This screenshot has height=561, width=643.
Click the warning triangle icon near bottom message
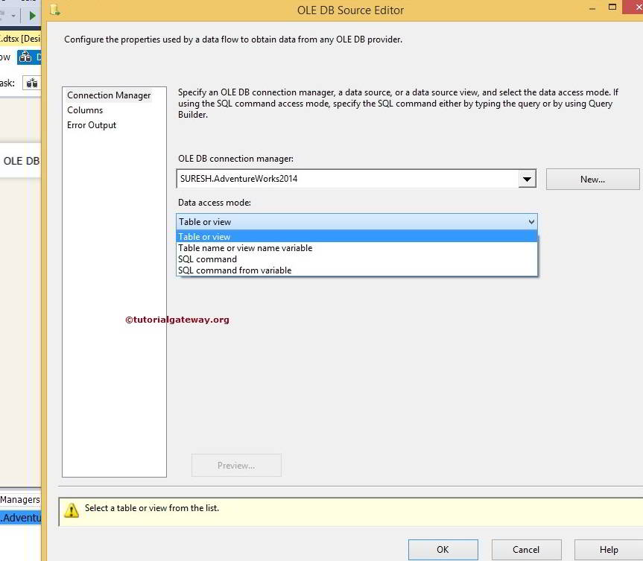tap(72, 510)
